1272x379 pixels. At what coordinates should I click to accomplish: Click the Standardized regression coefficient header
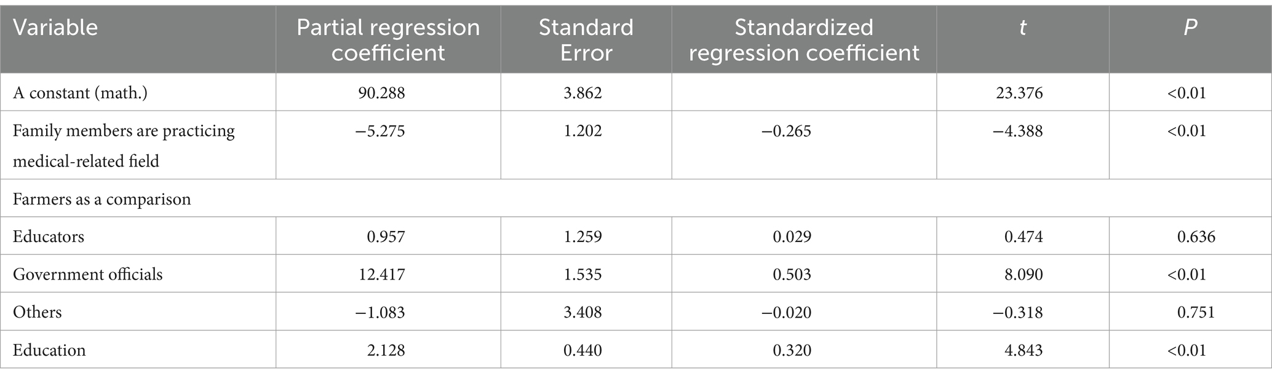[803, 40]
